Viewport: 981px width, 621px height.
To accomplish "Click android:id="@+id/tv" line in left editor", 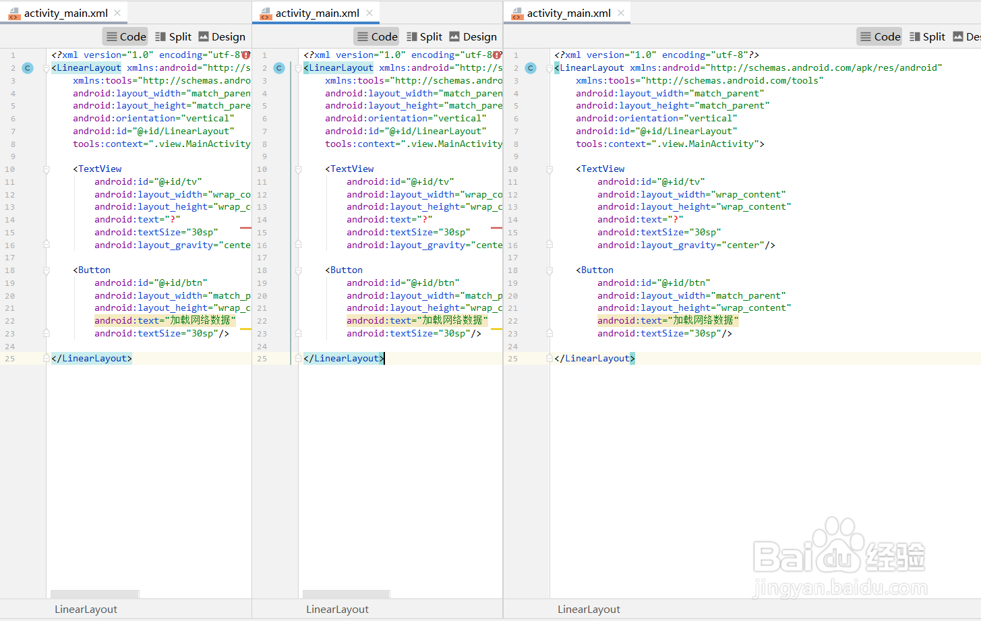I will (x=148, y=182).
